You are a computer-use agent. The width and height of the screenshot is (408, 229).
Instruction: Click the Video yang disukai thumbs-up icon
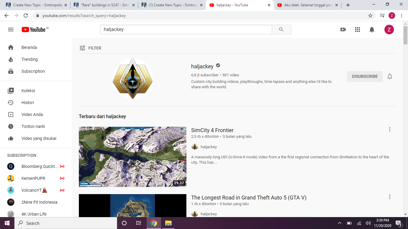(x=11, y=138)
